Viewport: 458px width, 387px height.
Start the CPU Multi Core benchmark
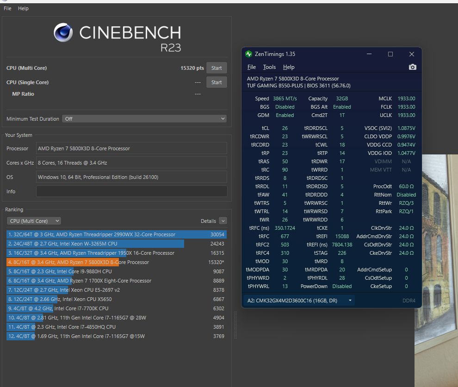216,68
